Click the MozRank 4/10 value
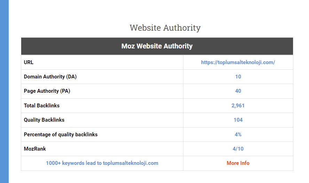The height and width of the screenshot is (183, 309). [238, 148]
